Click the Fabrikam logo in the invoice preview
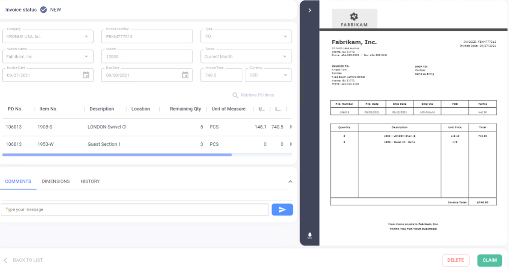Viewport: 510px width, 271px height. point(354,18)
